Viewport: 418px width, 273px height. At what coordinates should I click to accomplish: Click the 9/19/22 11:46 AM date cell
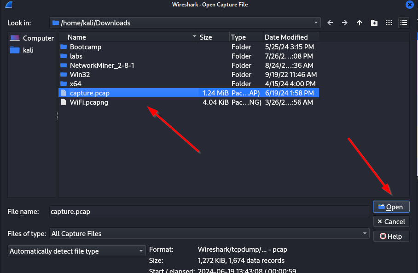pos(291,75)
